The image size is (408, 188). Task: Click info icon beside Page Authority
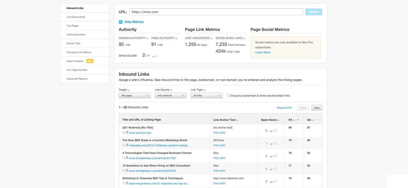(176, 38)
